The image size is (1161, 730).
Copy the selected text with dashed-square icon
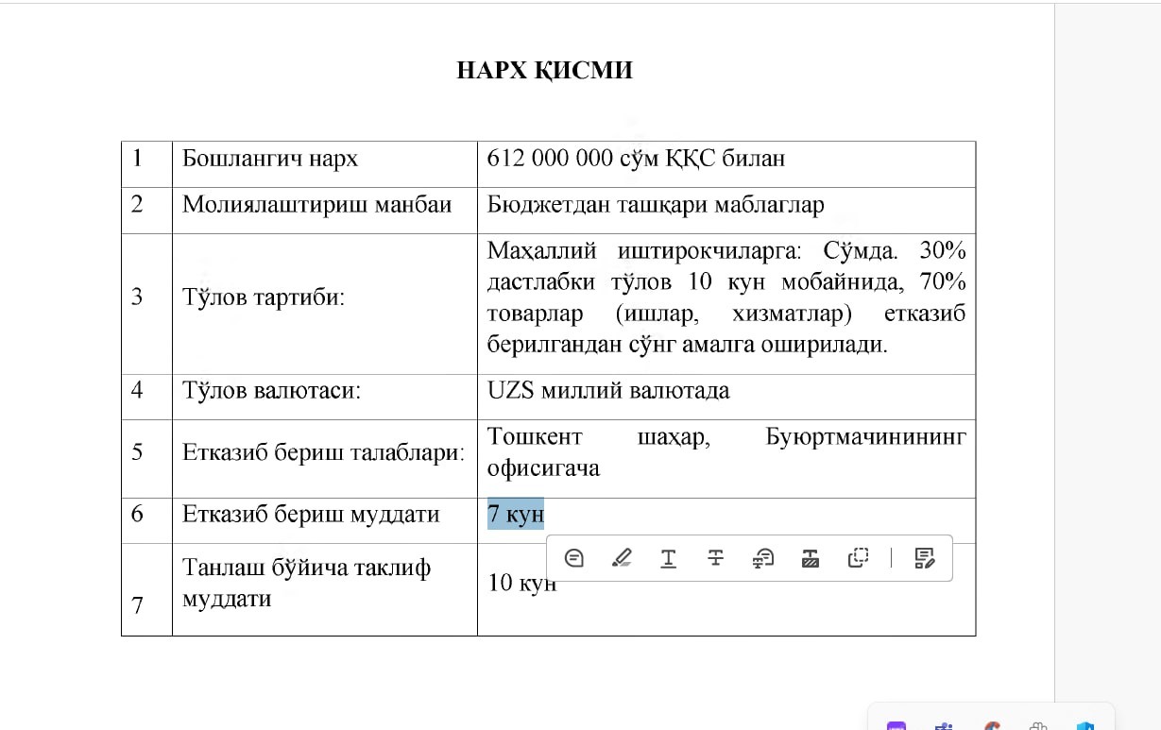coord(858,558)
